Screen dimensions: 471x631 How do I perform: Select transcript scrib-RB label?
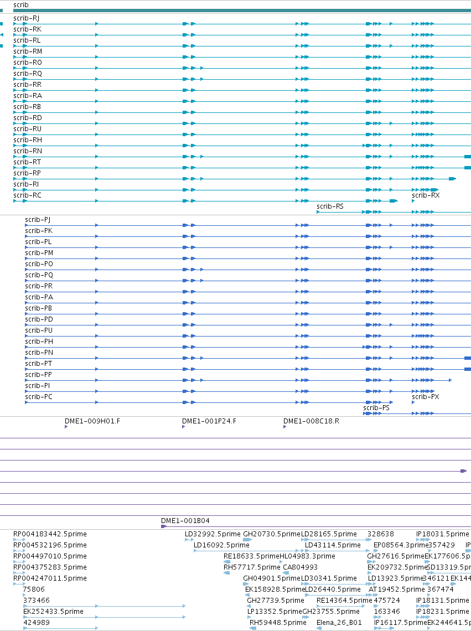(x=27, y=107)
